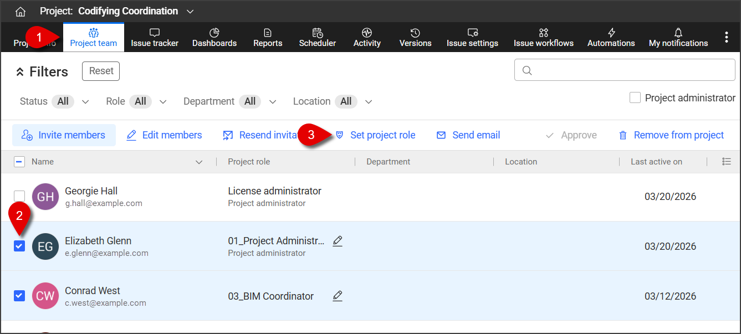Open the Location filter dropdown

pyautogui.click(x=369, y=101)
